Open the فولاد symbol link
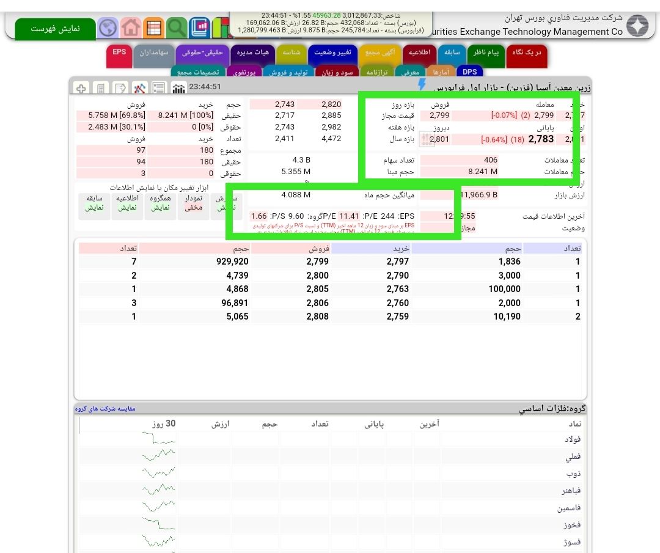 click(573, 439)
